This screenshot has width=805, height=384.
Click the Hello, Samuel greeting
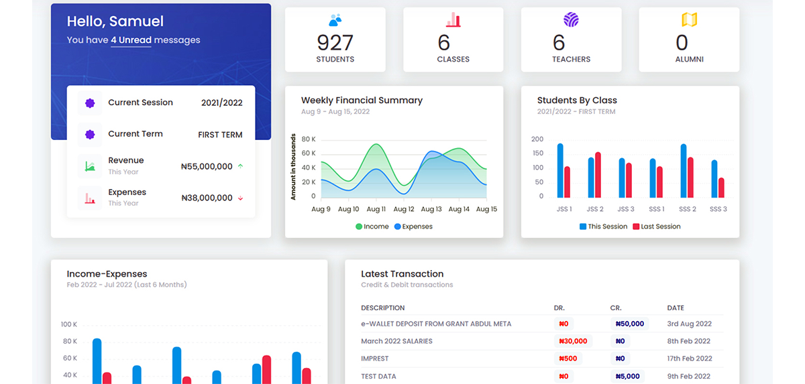pos(115,21)
